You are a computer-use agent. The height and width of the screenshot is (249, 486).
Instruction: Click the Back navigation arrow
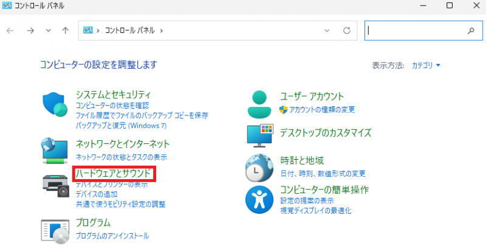[10, 30]
